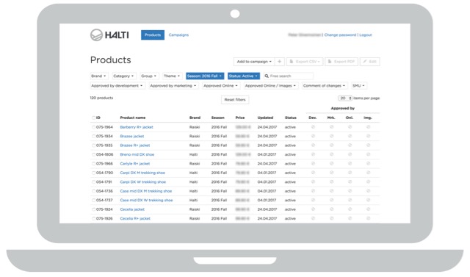Open Approved by marketing dropdown
Image resolution: width=470 pixels, height=277 pixels.
point(173,86)
